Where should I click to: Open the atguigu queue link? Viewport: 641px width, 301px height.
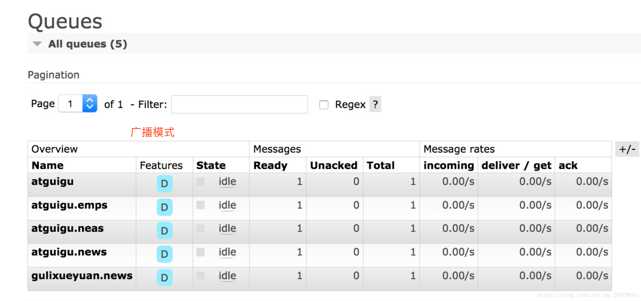point(53,181)
